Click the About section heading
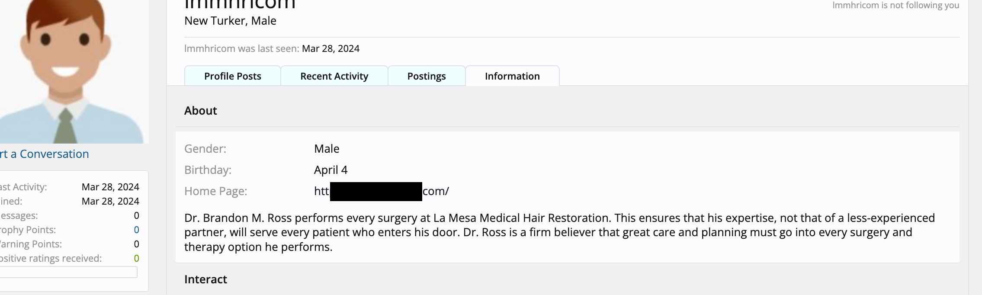This screenshot has width=982, height=295. click(200, 111)
